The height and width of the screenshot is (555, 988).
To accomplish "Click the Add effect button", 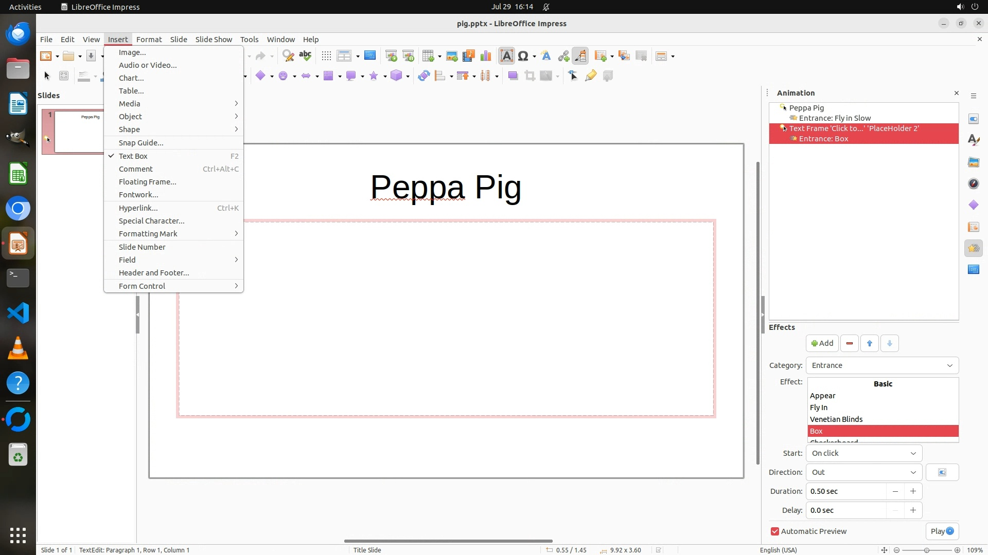I will (x=822, y=343).
